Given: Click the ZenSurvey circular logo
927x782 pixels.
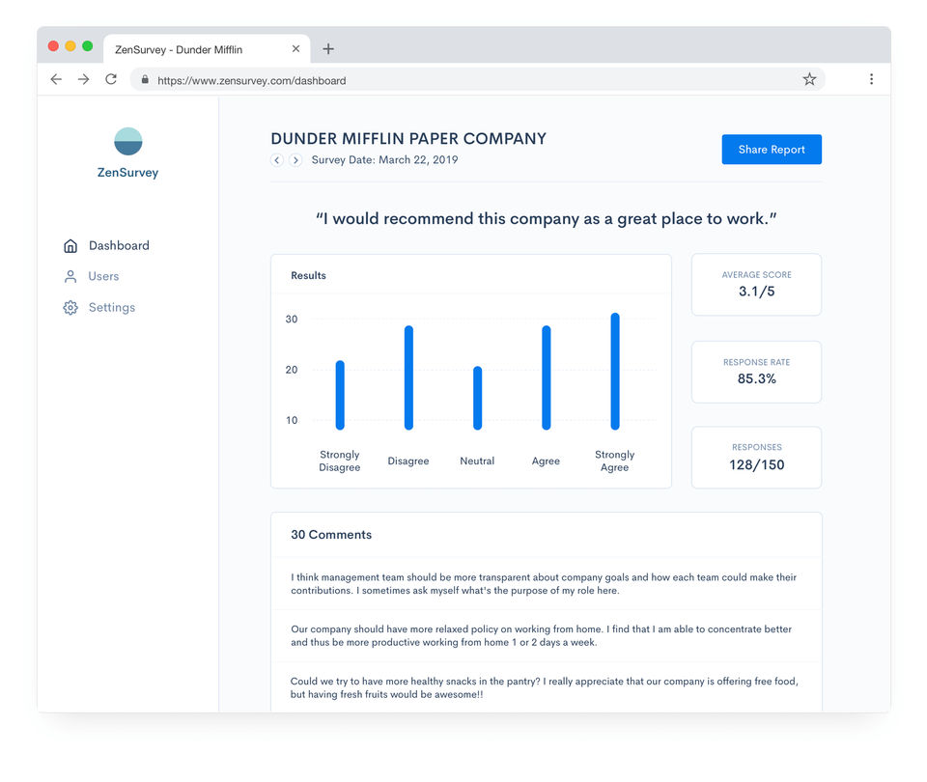Looking at the screenshot, I should pos(127,141).
